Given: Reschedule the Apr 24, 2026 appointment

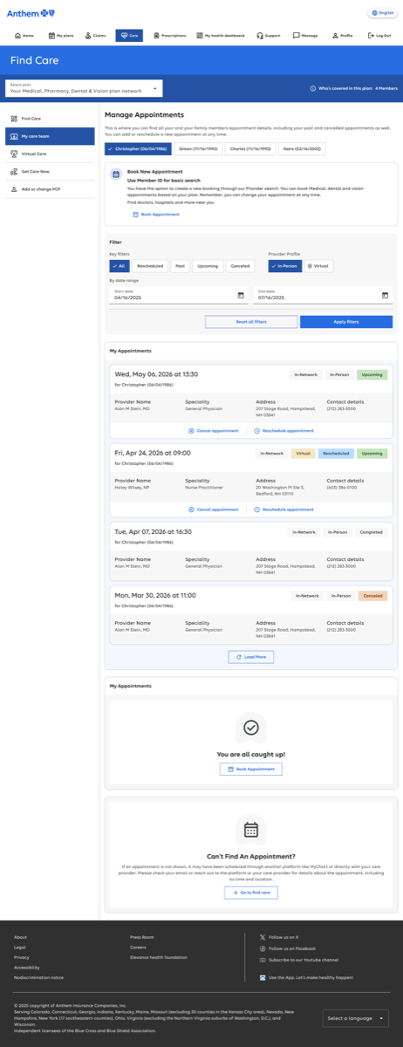Looking at the screenshot, I should coord(283,509).
